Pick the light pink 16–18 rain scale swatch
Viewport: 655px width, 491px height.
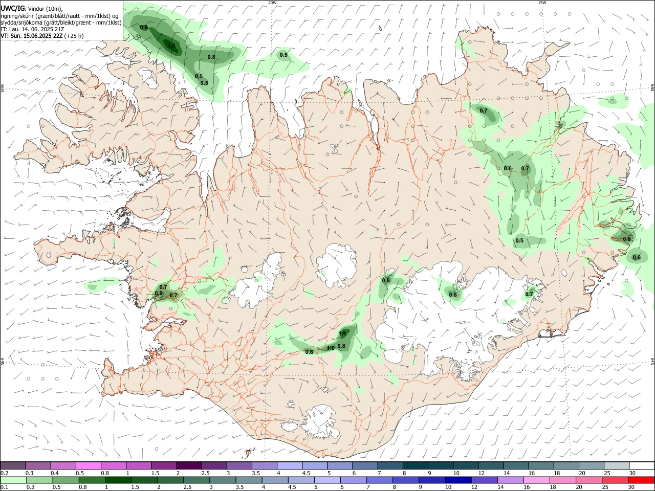(536, 480)
